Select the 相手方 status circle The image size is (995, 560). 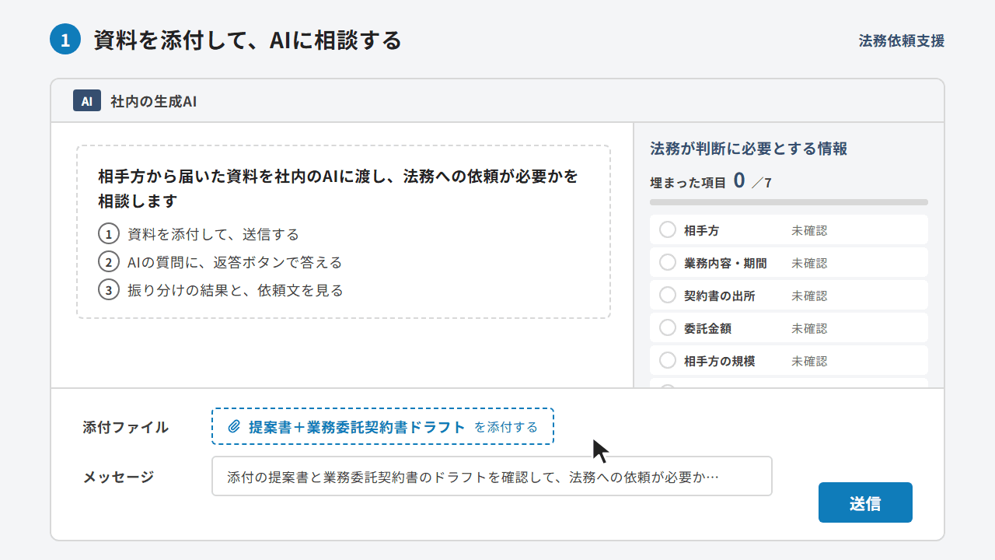tap(667, 230)
